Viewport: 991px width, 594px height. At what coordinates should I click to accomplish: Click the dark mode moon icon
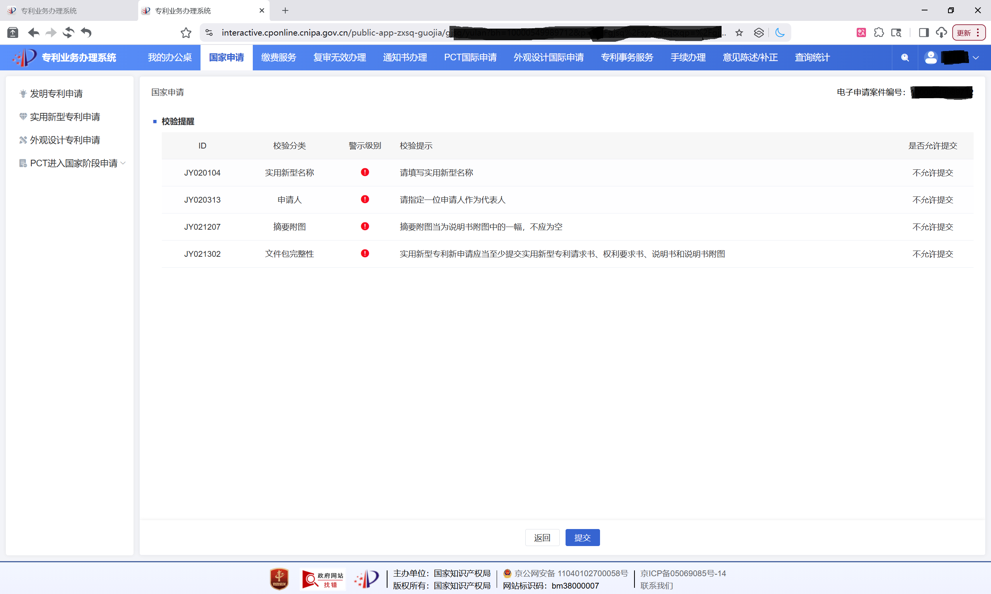point(780,33)
